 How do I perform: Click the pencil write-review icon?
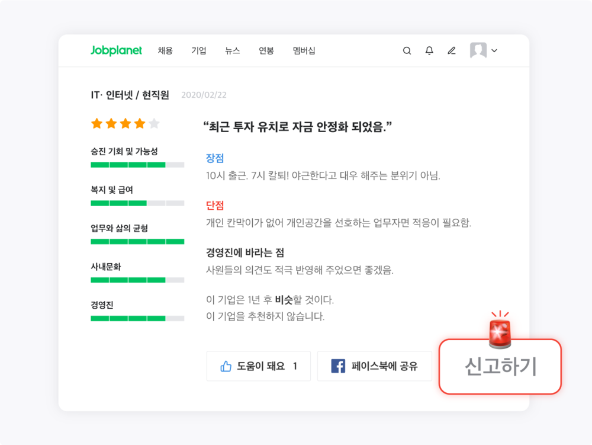pos(452,51)
